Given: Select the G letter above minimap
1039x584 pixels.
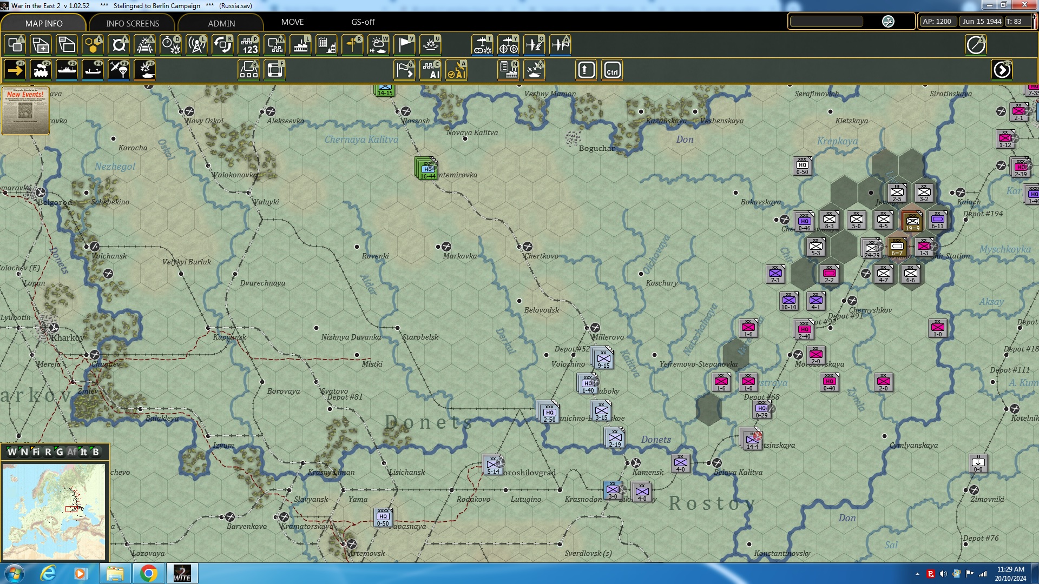Looking at the screenshot, I should 60,452.
